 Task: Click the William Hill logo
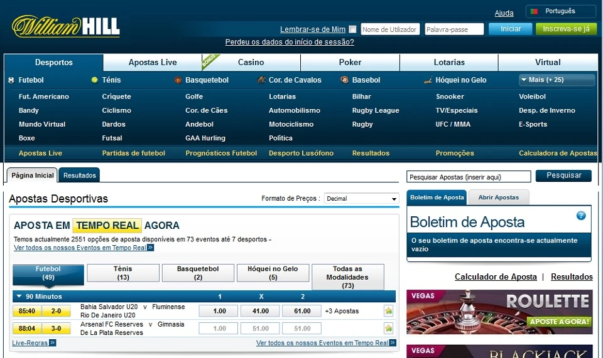click(x=65, y=26)
